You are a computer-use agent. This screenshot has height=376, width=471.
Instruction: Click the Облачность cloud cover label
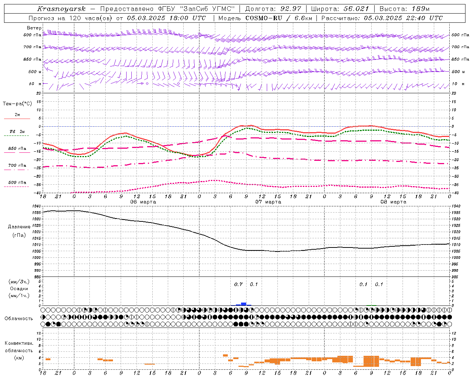19,319
